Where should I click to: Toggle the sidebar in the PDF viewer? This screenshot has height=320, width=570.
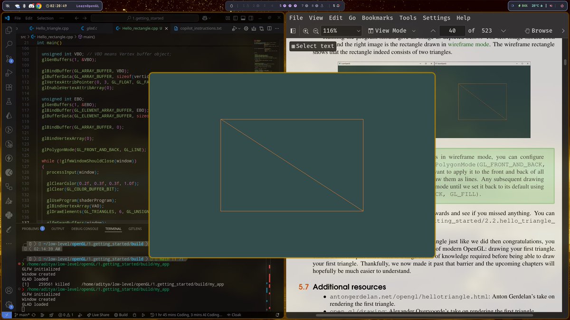(x=293, y=30)
